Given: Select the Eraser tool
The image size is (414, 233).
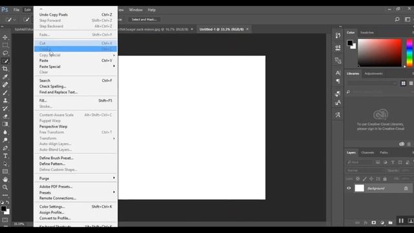Looking at the screenshot, I should (x=5, y=116).
